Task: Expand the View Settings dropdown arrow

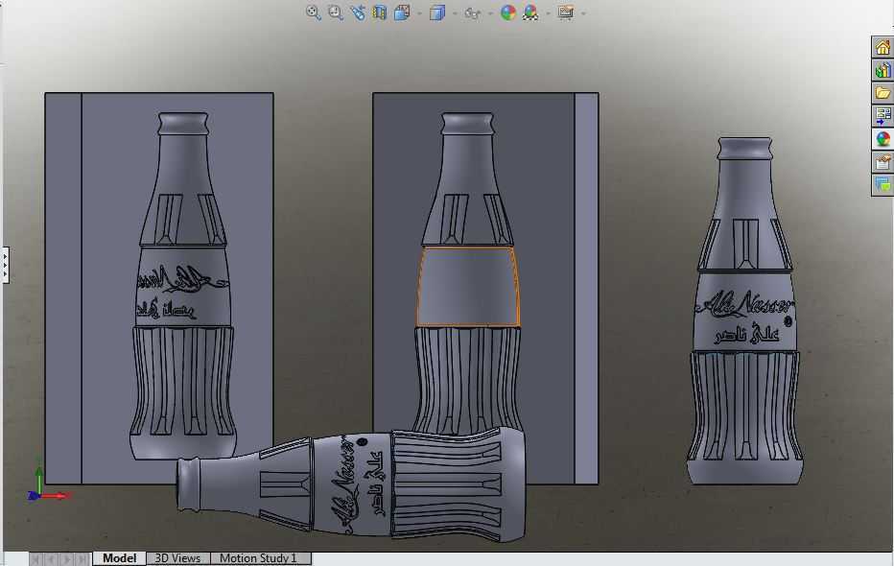Action: (x=583, y=12)
